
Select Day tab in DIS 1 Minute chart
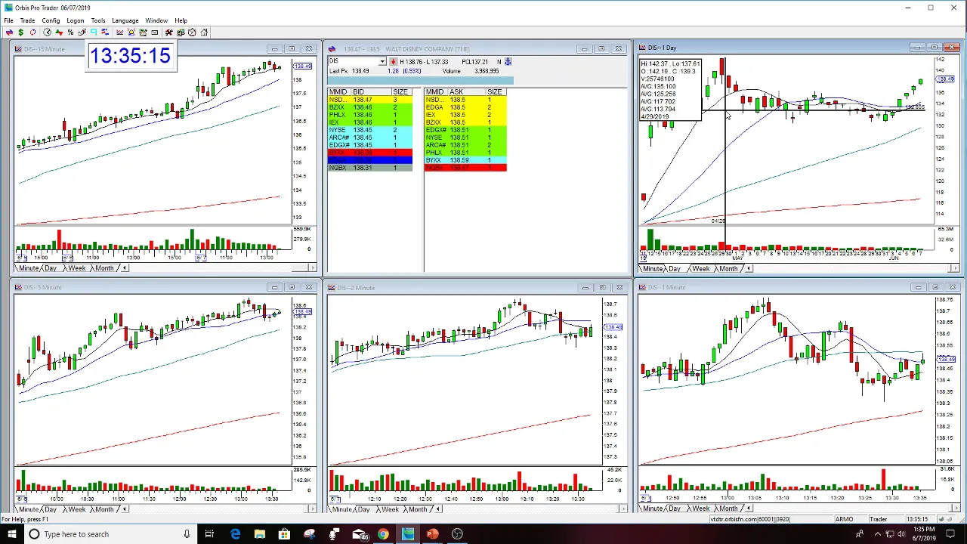tap(674, 508)
